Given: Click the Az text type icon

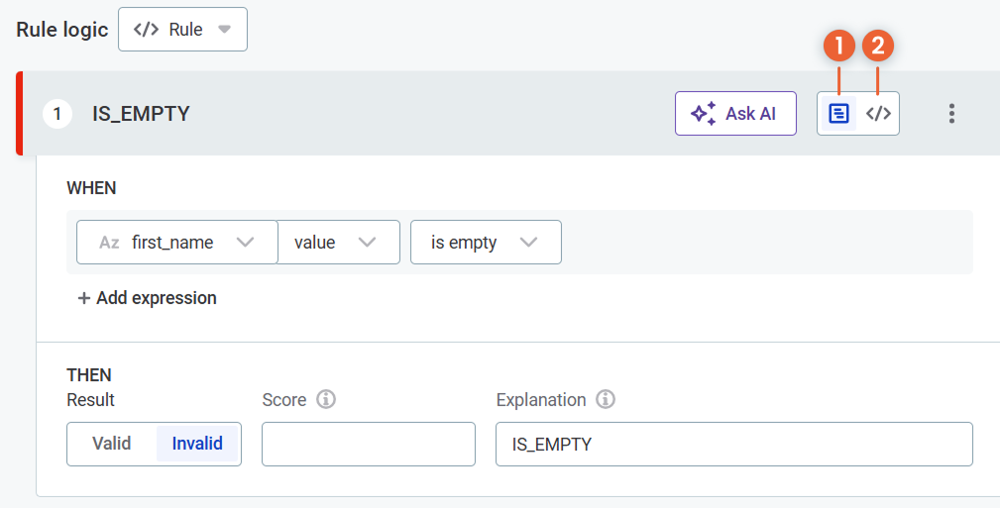Looking at the screenshot, I should pos(109,243).
